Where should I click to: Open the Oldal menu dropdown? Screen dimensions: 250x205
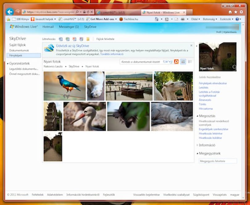[x=195, y=19]
